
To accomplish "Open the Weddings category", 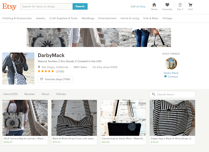I will pos(88,18).
